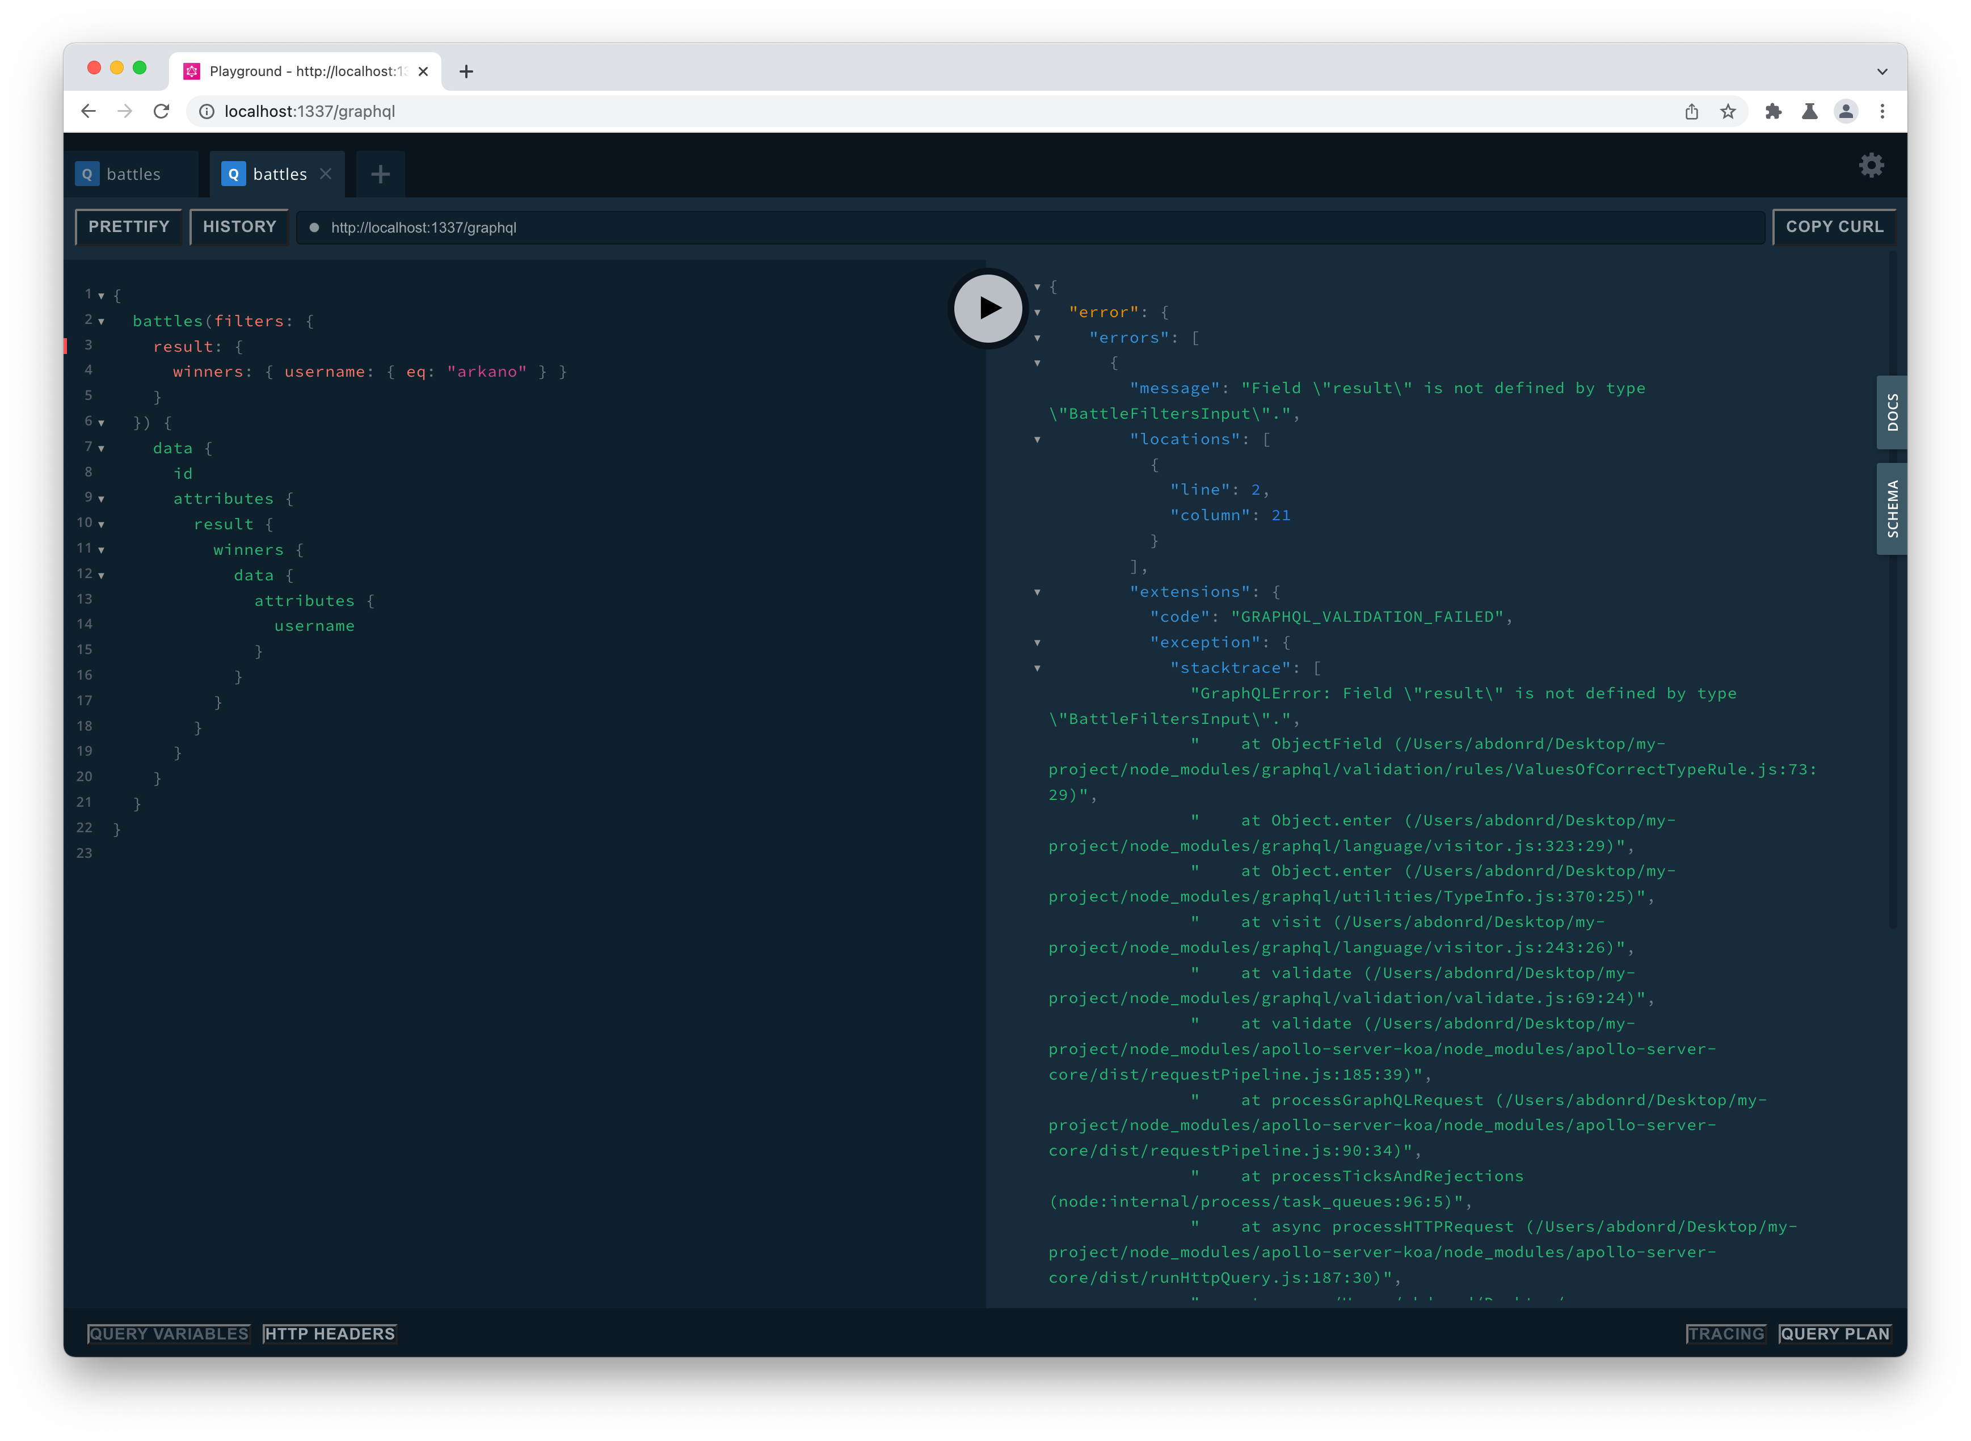The image size is (1971, 1441).
Task: Open the TRACING panel
Action: 1726,1334
